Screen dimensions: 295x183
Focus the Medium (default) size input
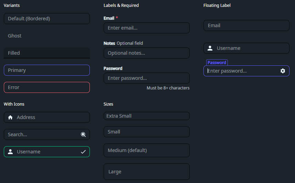point(146,150)
